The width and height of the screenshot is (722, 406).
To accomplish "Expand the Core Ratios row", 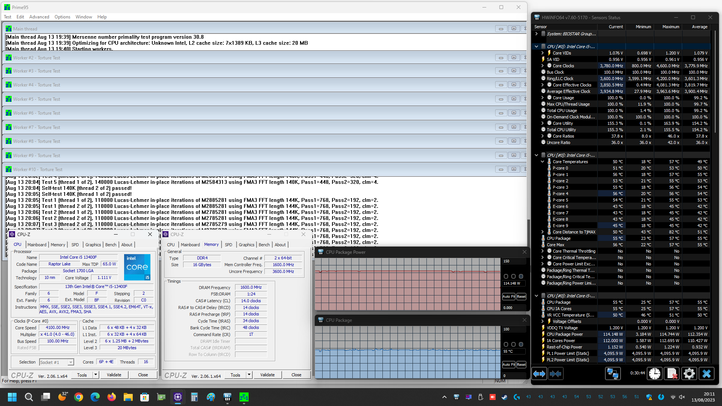I will pos(543,136).
